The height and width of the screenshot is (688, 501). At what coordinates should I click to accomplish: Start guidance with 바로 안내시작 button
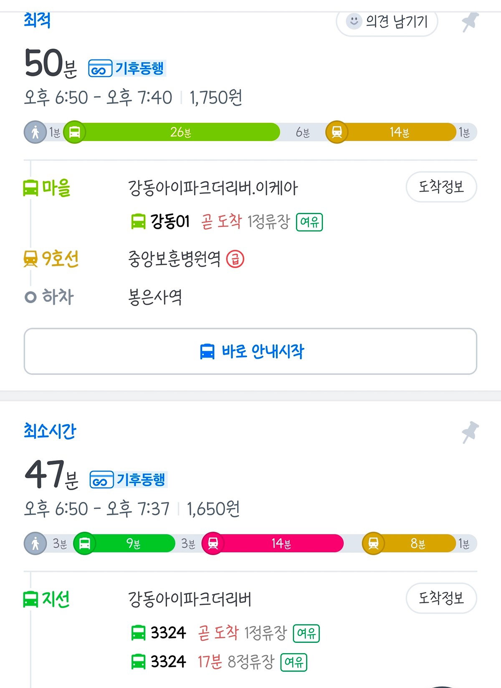pyautogui.click(x=250, y=351)
